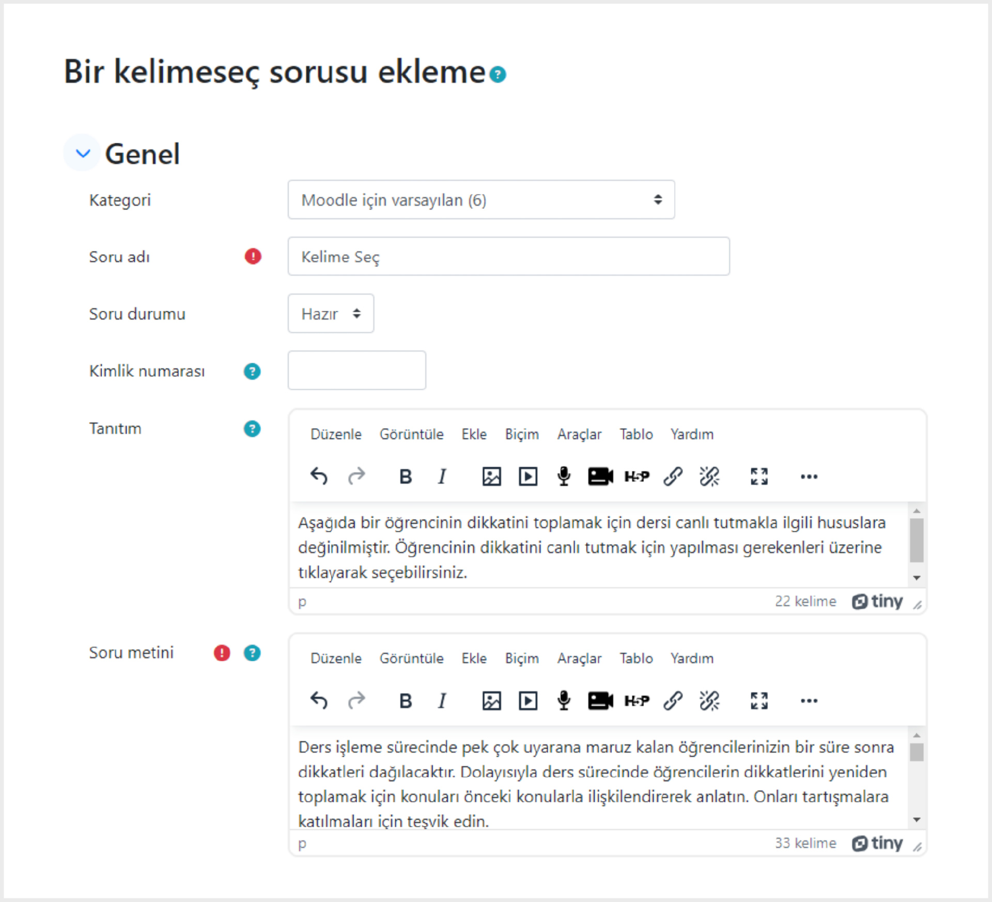
Task: Show more toolbar options in Tanıtım editor
Action: (809, 476)
